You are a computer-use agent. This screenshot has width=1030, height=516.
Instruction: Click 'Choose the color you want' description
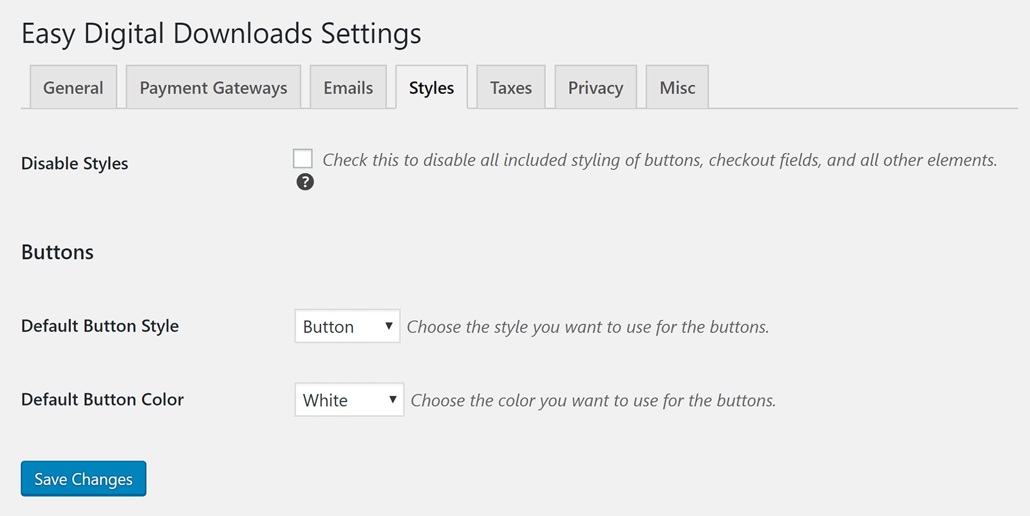pyautogui.click(x=594, y=400)
